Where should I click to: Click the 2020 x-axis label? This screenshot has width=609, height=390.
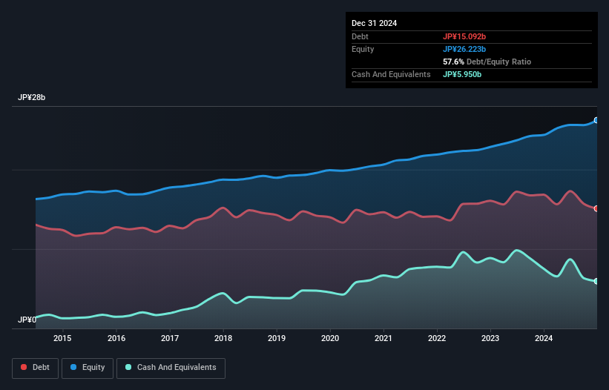click(330, 338)
